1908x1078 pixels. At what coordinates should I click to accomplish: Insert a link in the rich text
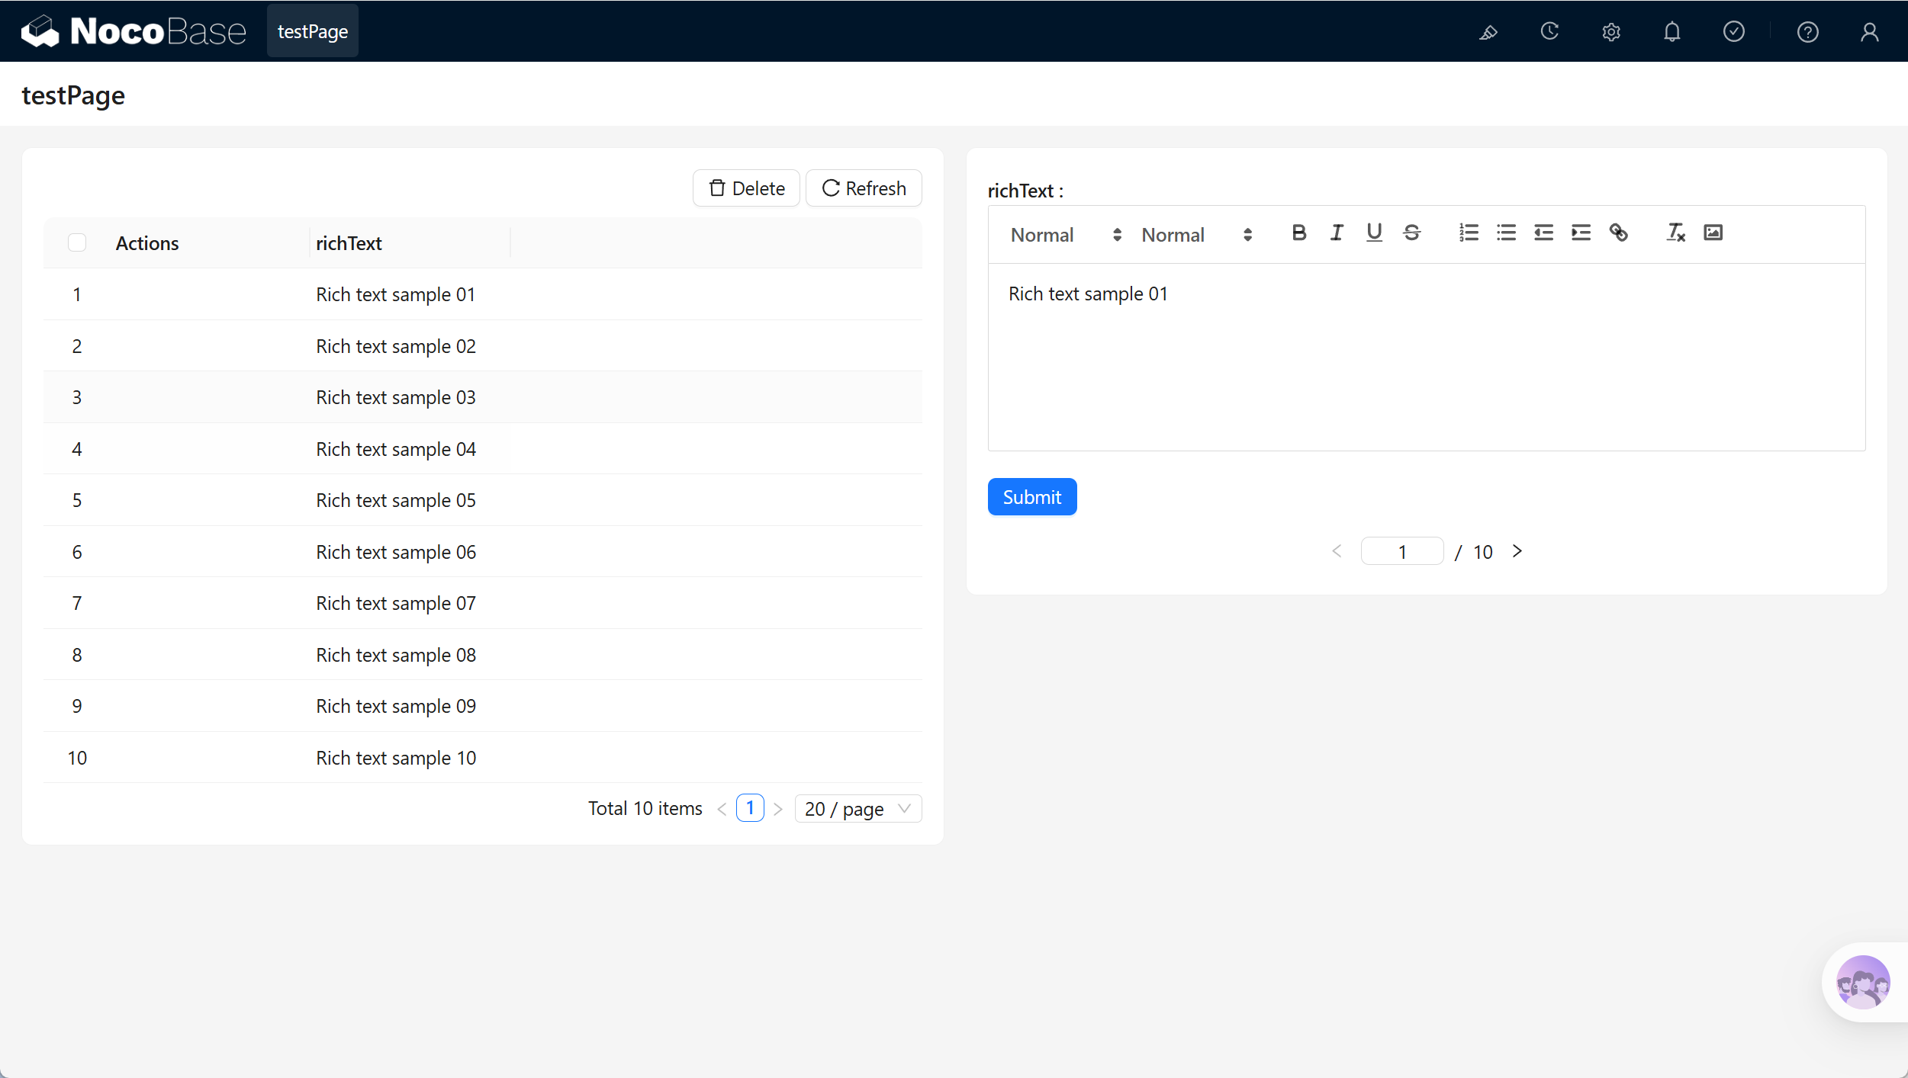click(1618, 233)
